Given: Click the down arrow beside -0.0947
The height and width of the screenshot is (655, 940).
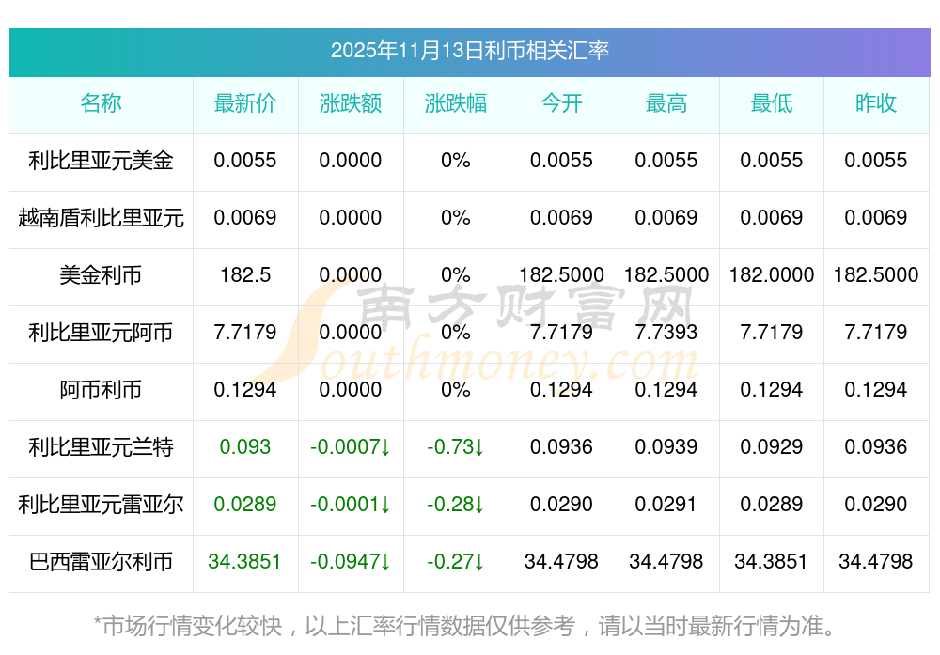Looking at the screenshot, I should coord(385,563).
